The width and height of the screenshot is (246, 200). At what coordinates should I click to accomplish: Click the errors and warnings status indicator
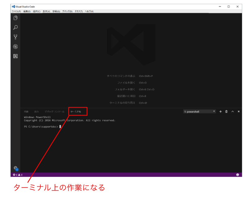18,175
